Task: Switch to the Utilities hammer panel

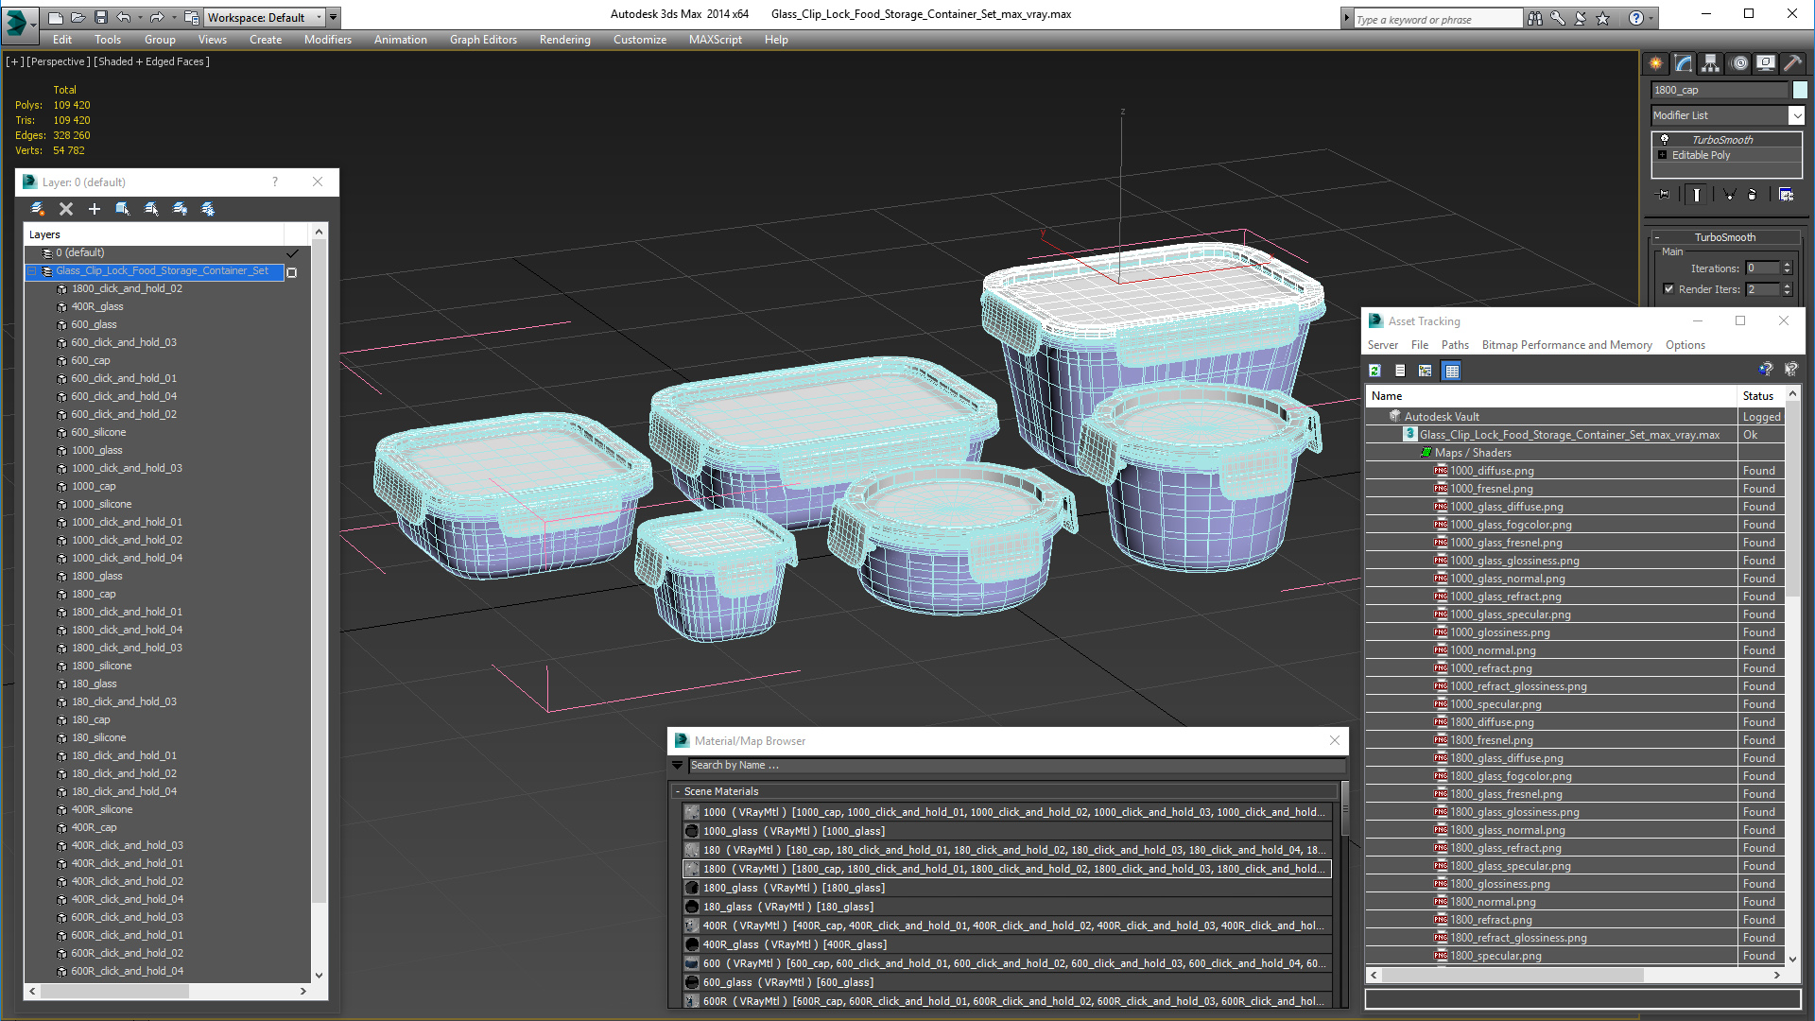Action: (x=1792, y=63)
